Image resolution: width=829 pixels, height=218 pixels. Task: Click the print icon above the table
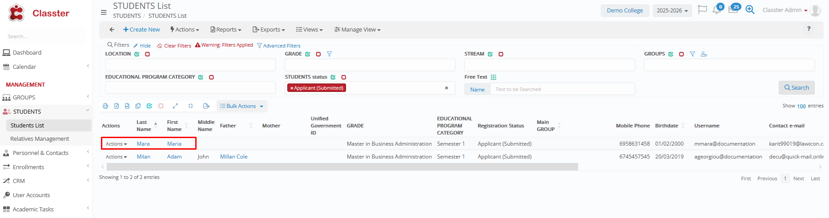point(105,106)
